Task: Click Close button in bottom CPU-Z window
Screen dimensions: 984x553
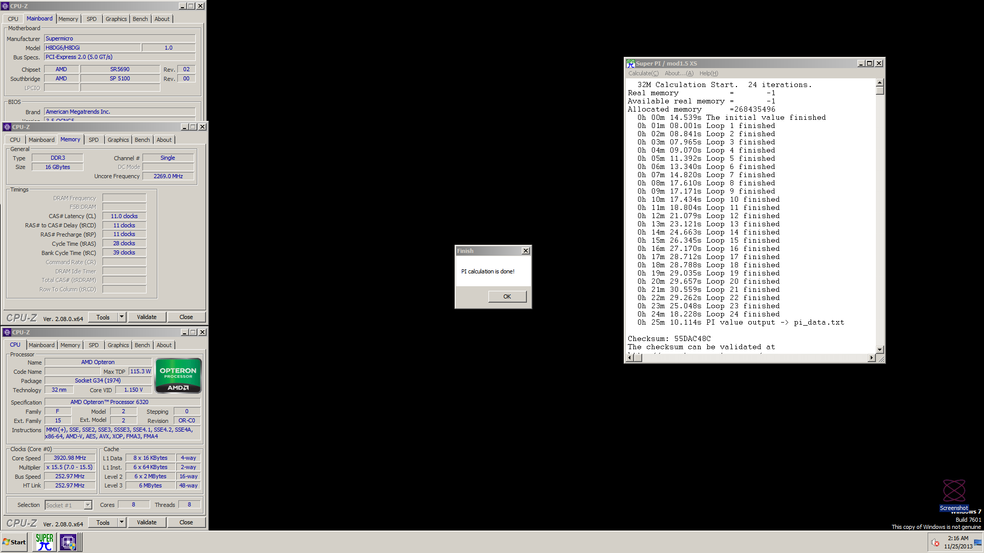Action: [x=186, y=522]
